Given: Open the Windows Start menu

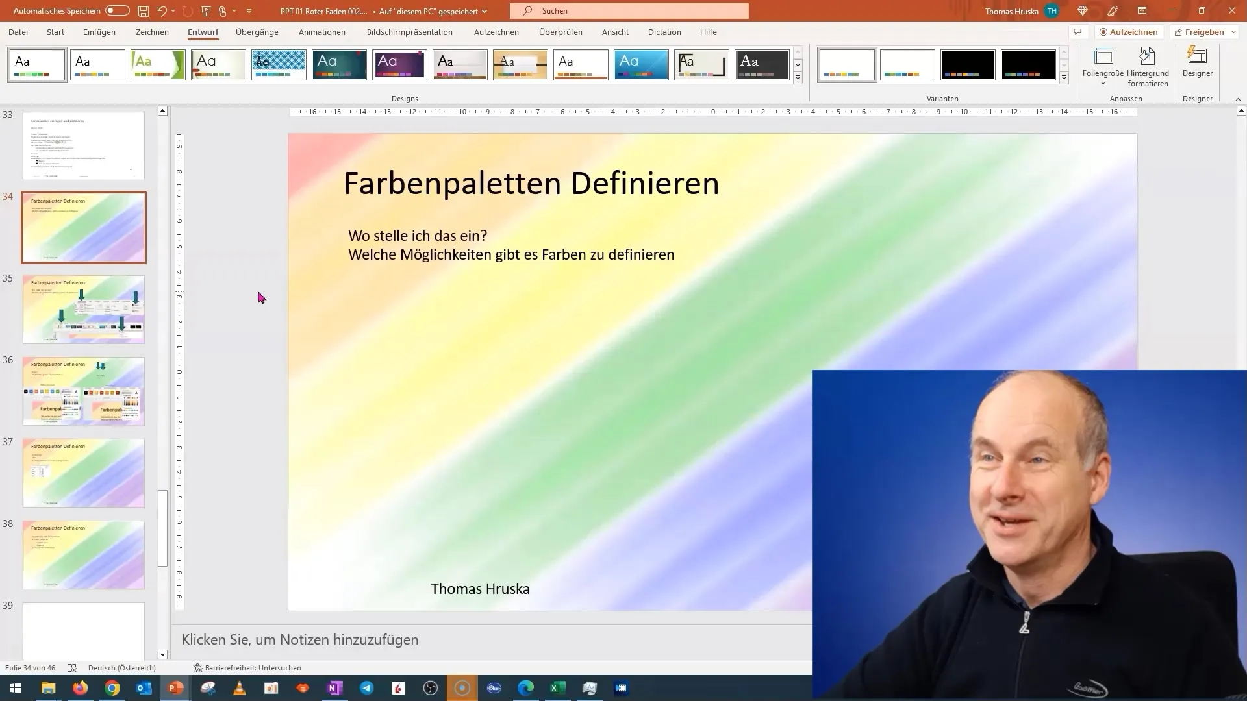Looking at the screenshot, I should 16,688.
